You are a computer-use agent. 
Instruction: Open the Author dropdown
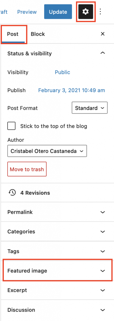[x=47, y=151]
